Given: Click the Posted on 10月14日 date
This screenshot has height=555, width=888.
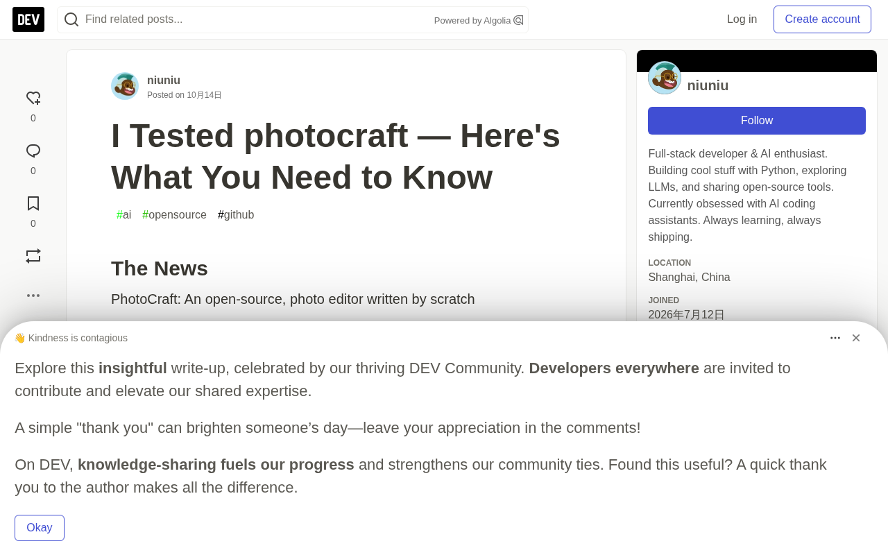Looking at the screenshot, I should 185,95.
